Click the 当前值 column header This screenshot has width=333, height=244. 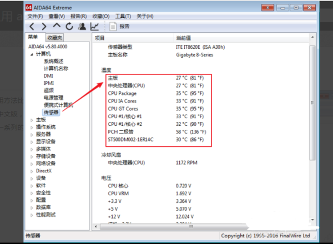(241, 38)
